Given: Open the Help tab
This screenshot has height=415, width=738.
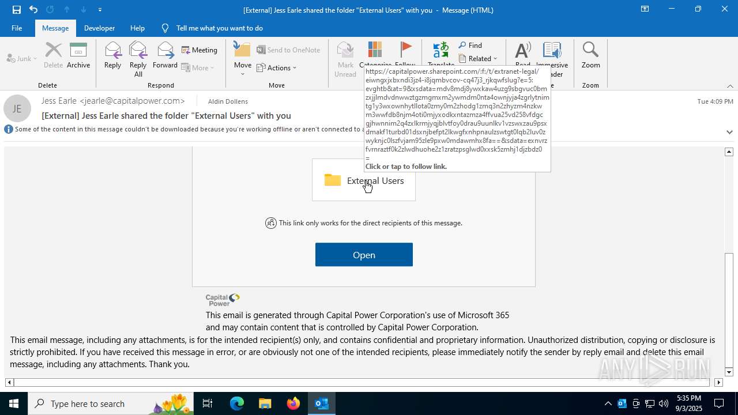Looking at the screenshot, I should point(137,28).
